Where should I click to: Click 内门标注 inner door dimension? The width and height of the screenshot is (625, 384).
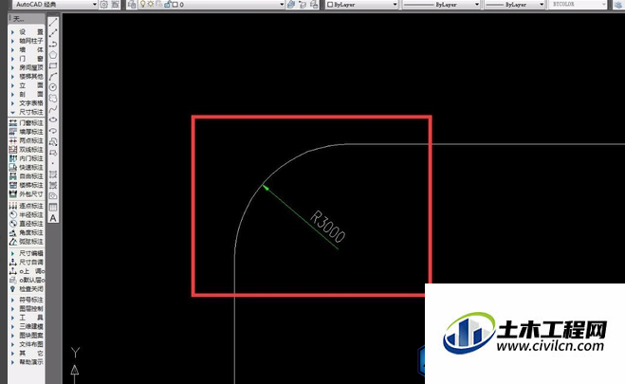click(x=27, y=158)
